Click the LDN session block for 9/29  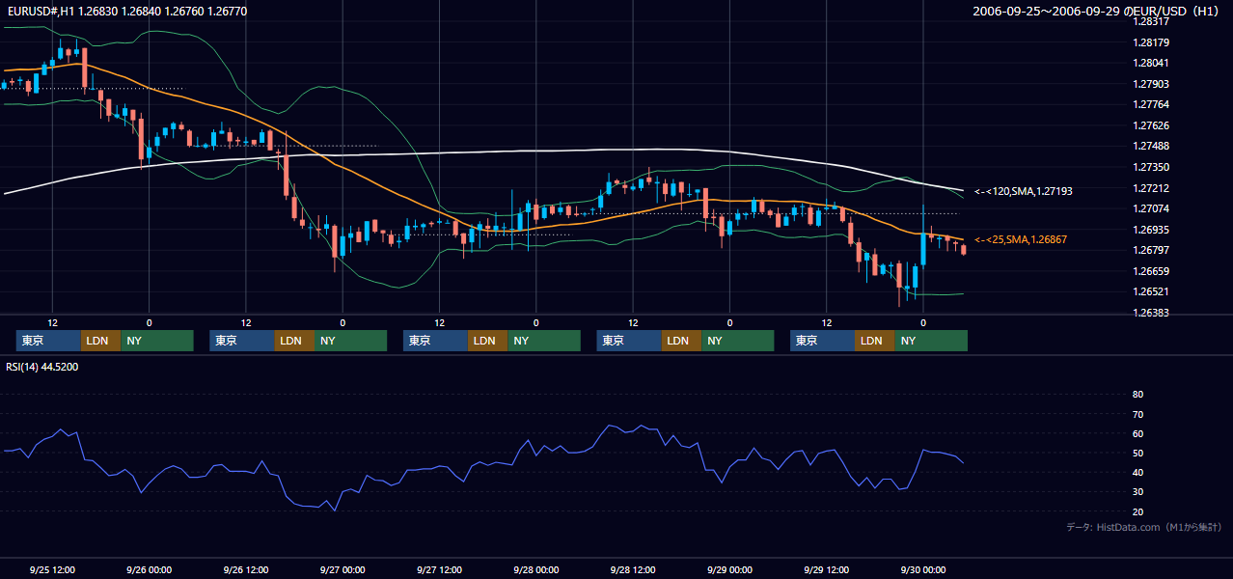coord(874,341)
